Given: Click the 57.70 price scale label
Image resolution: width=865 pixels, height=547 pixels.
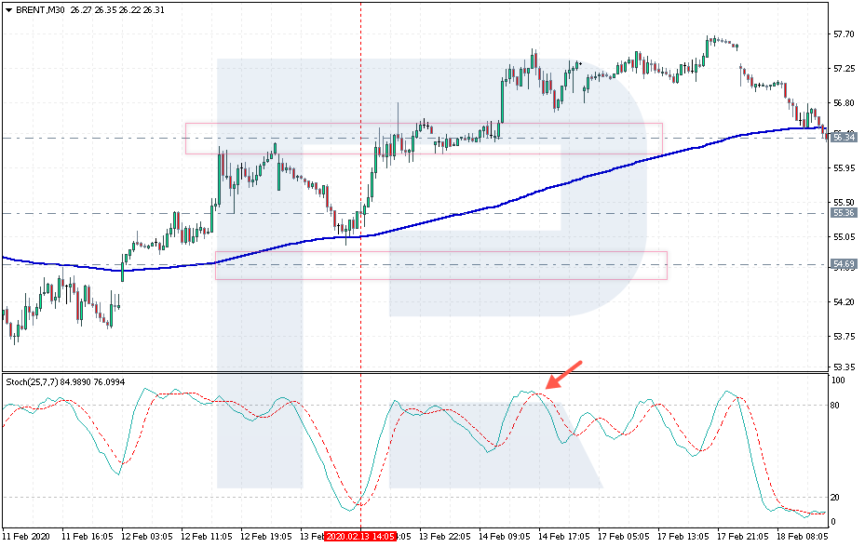Looking at the screenshot, I should click(844, 34).
